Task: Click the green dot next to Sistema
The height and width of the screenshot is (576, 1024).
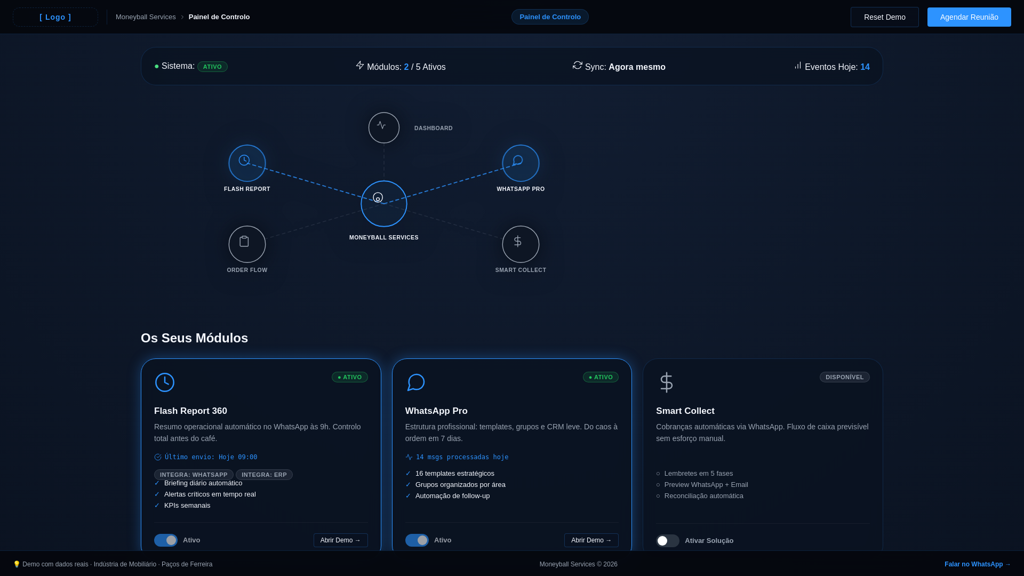Action: click(157, 66)
